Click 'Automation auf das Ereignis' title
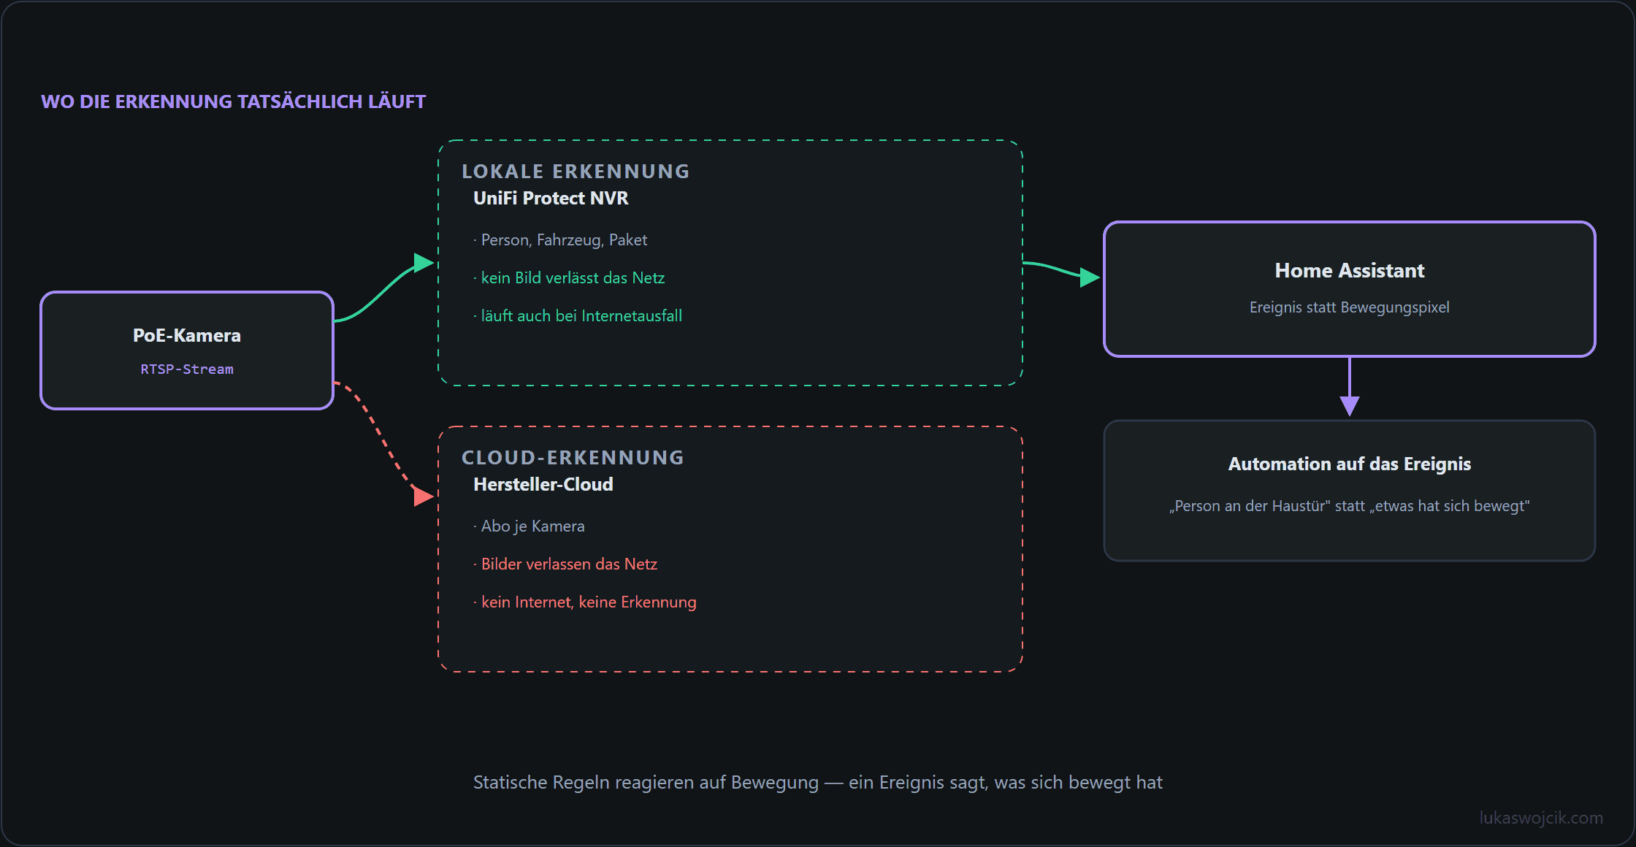The width and height of the screenshot is (1636, 847). 1350,464
